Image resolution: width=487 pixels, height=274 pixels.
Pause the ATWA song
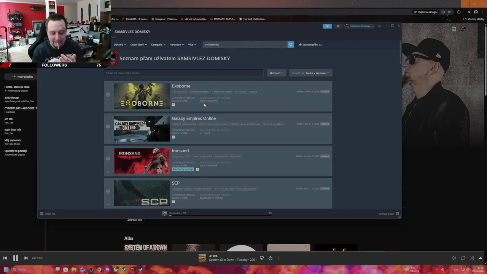click(15, 258)
